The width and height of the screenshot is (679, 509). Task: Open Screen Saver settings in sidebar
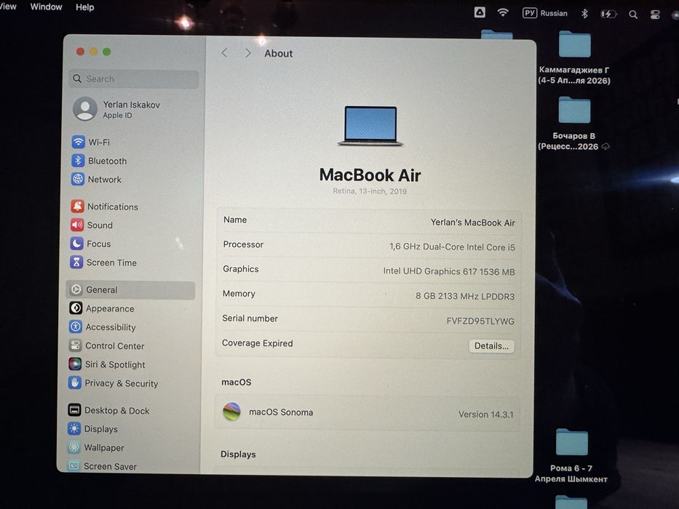tap(102, 466)
